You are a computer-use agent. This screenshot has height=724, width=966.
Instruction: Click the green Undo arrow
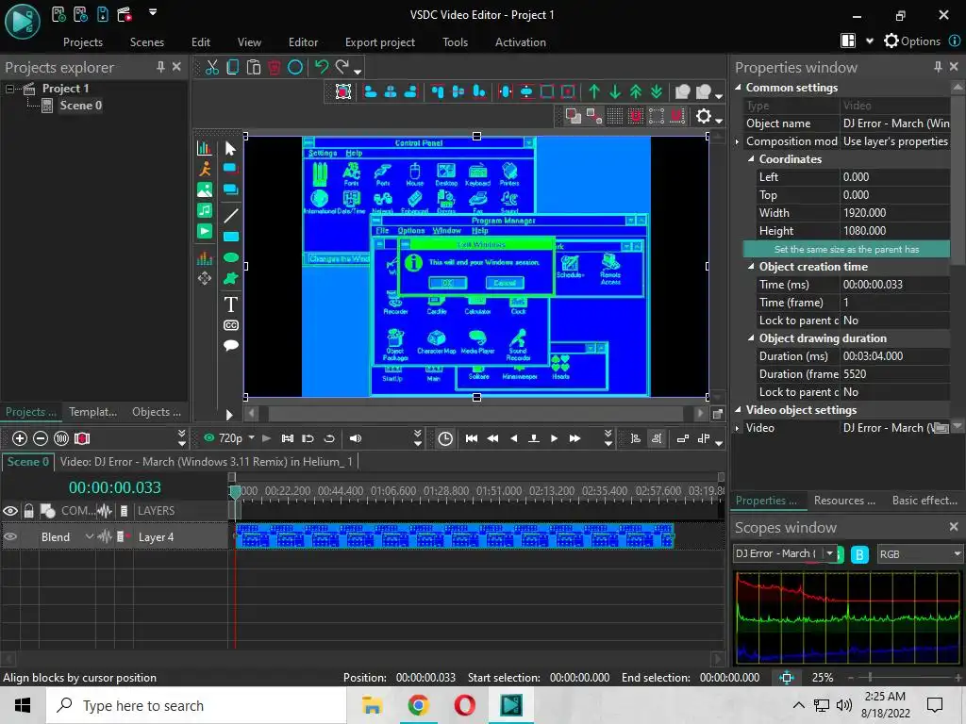[x=321, y=67]
